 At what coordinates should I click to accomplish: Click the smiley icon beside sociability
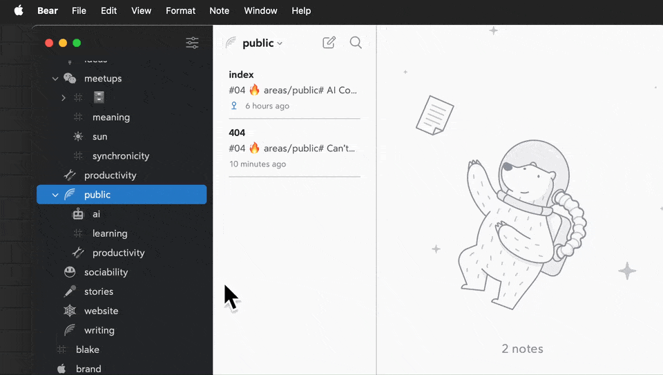70,272
